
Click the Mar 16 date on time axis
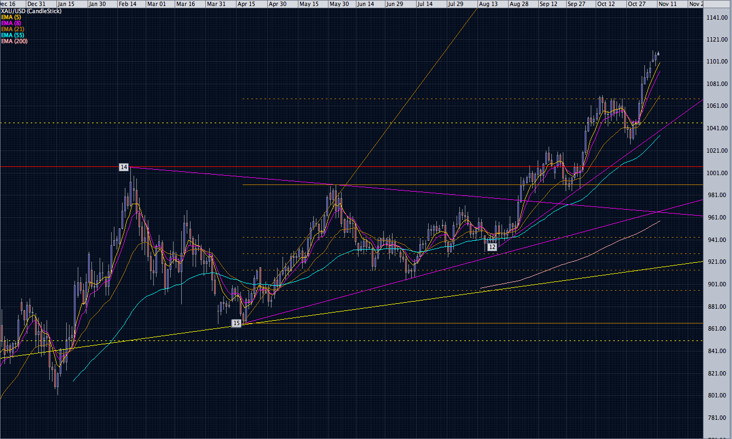pos(187,4)
